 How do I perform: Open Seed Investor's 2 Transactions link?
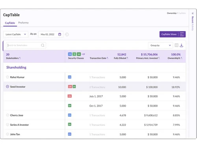pos(97,87)
